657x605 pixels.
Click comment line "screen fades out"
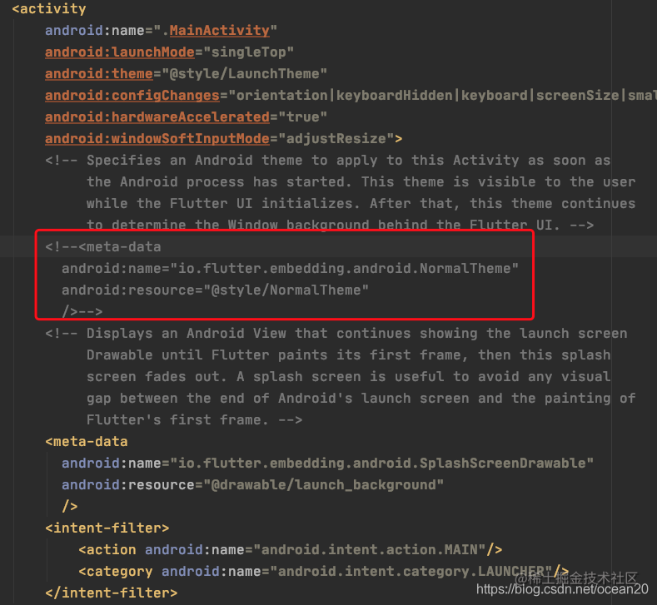(x=349, y=376)
